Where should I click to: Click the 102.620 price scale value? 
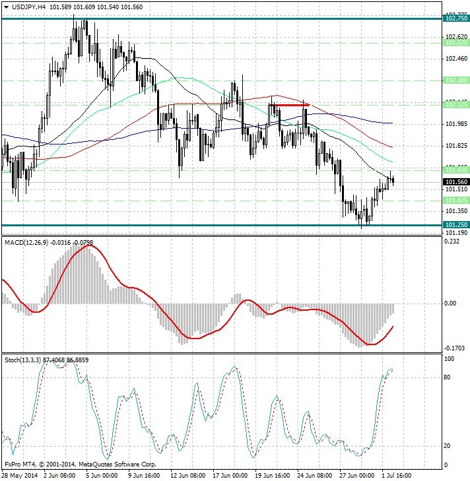pyautogui.click(x=456, y=37)
